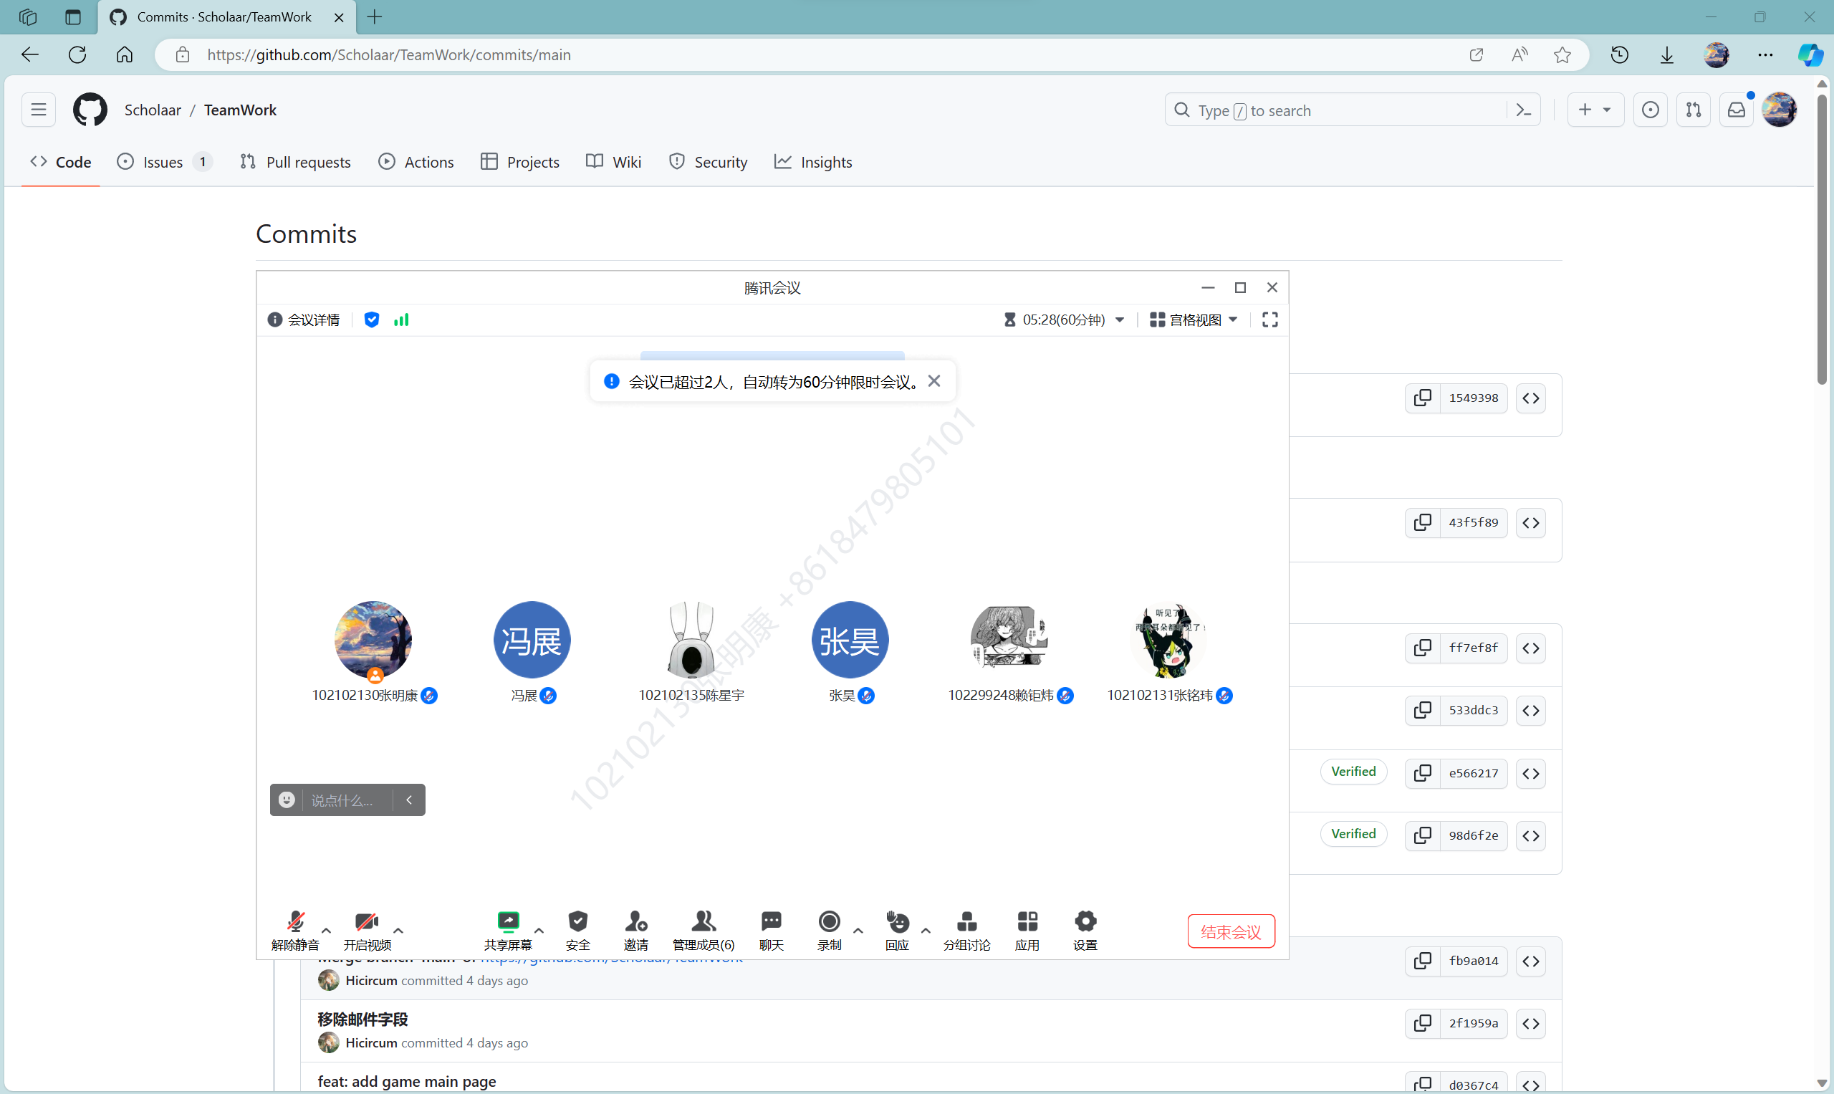
Task: Open feat: add game main page commit
Action: pos(407,1082)
